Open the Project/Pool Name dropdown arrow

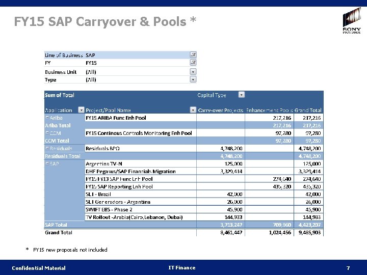click(193, 110)
